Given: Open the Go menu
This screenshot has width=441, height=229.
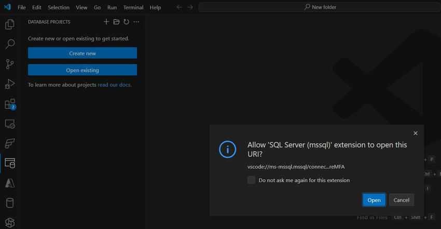Looking at the screenshot, I should [98, 7].
